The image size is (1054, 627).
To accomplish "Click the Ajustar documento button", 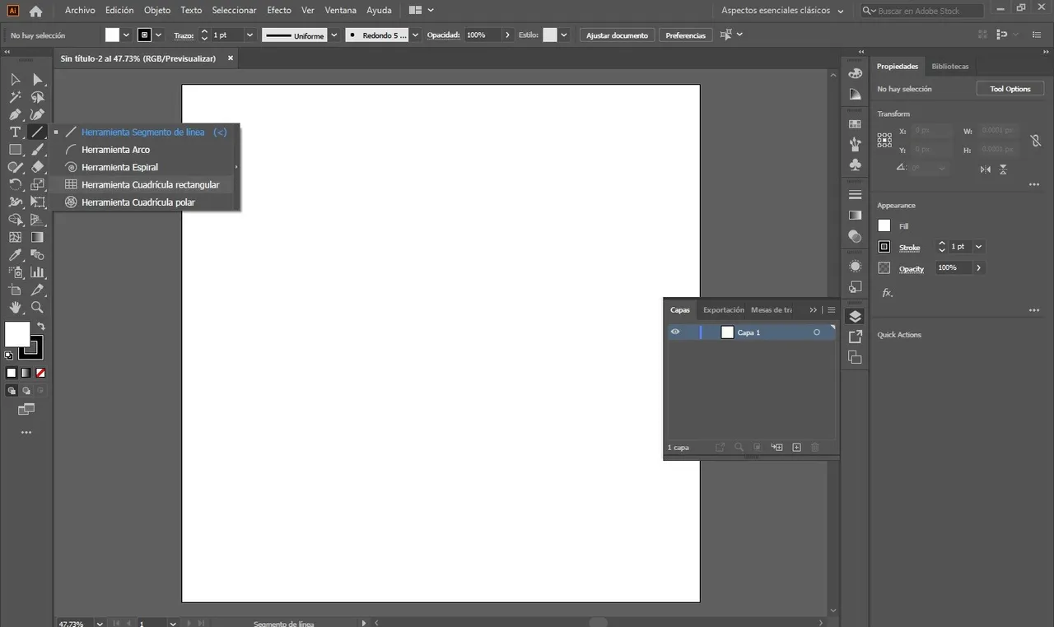I will click(618, 35).
